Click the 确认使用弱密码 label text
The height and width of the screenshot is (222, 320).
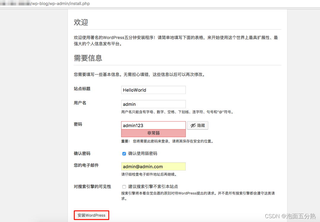tap(143, 153)
